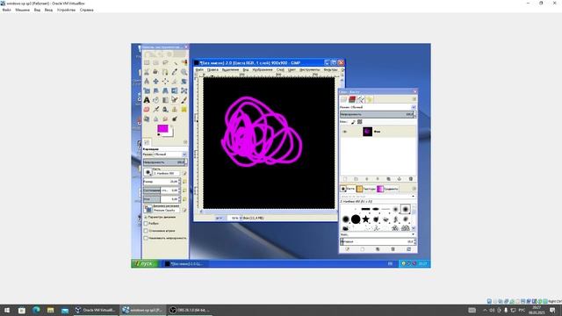The width and height of the screenshot is (562, 316).
Task: Select the Bucket Fill tool
Action: point(156,100)
